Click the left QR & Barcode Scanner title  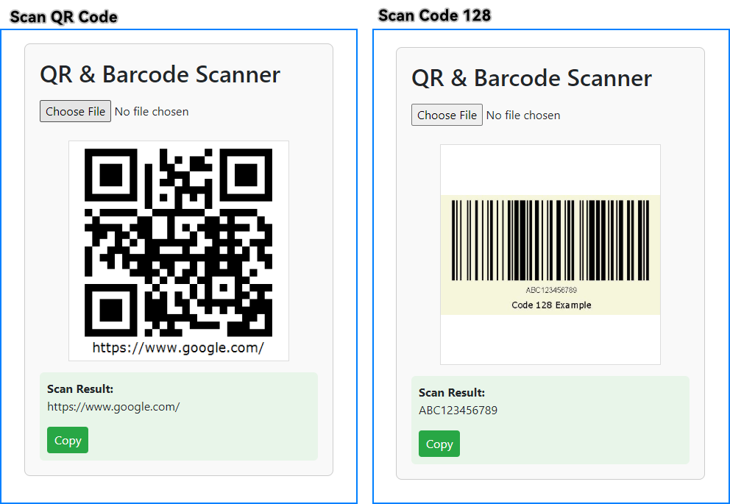point(160,74)
